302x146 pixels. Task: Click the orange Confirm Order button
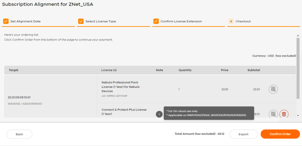(280, 134)
